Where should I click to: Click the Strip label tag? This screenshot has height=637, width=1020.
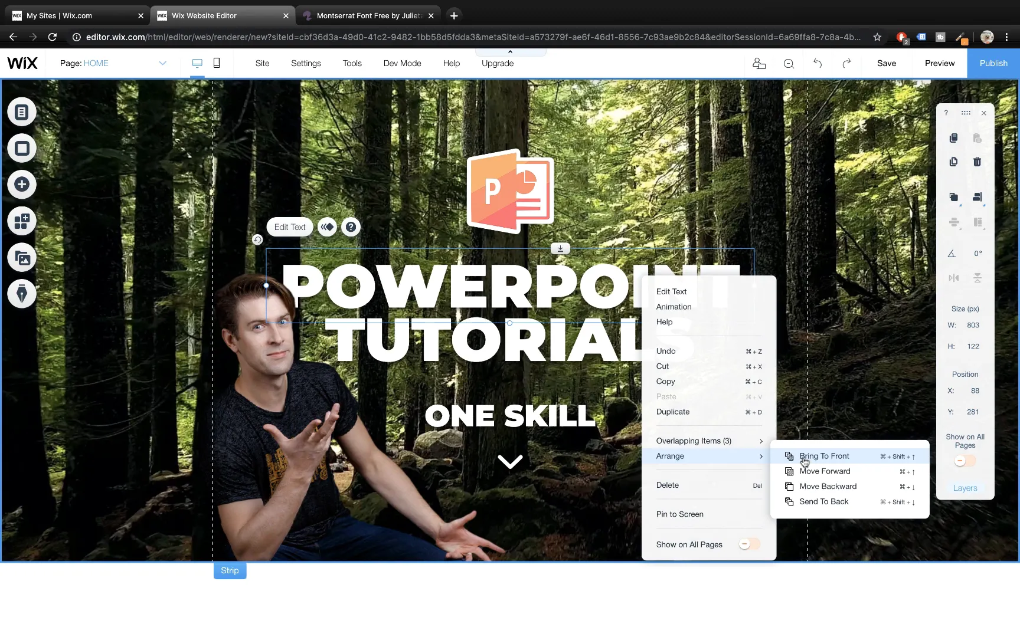pyautogui.click(x=230, y=570)
